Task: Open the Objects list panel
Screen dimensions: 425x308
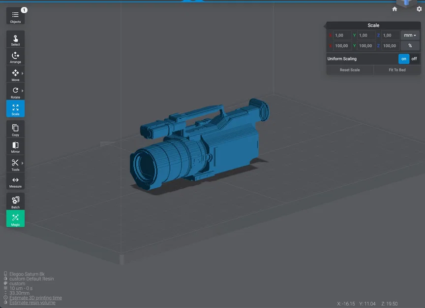Action: [15, 16]
